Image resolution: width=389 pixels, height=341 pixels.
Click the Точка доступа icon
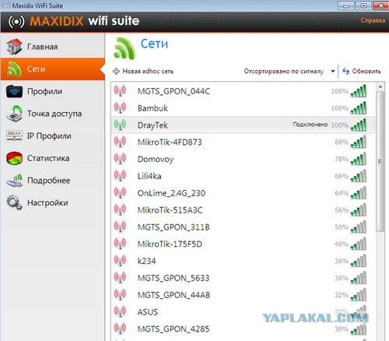click(14, 114)
